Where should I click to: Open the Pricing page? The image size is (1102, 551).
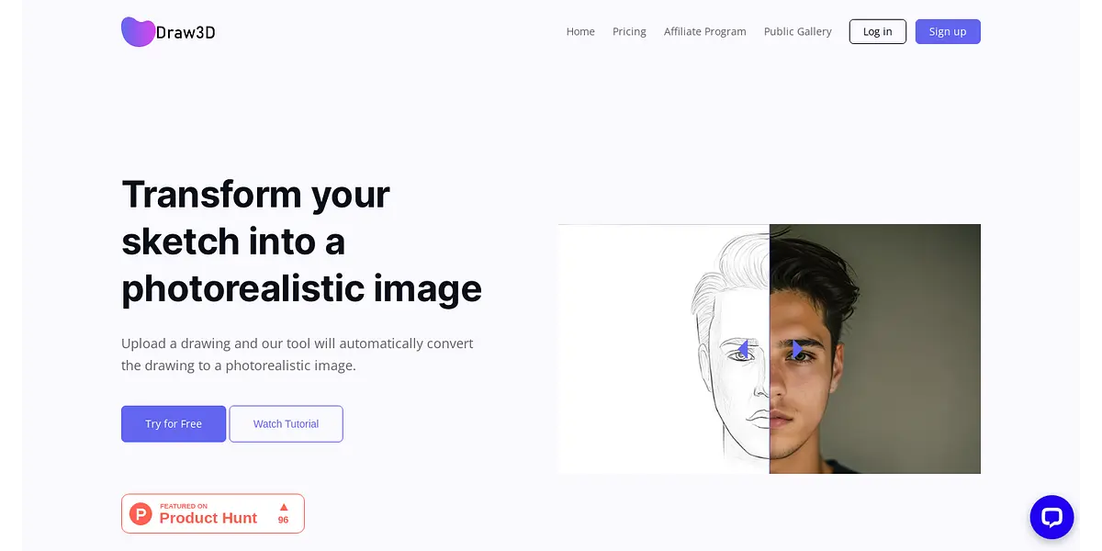tap(629, 31)
